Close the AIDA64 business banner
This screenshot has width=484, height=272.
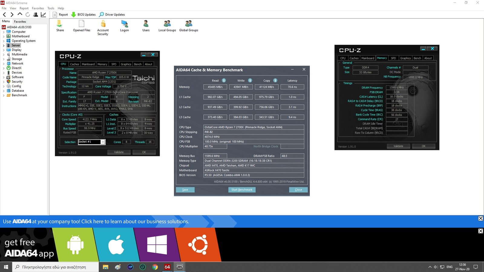tap(480, 219)
